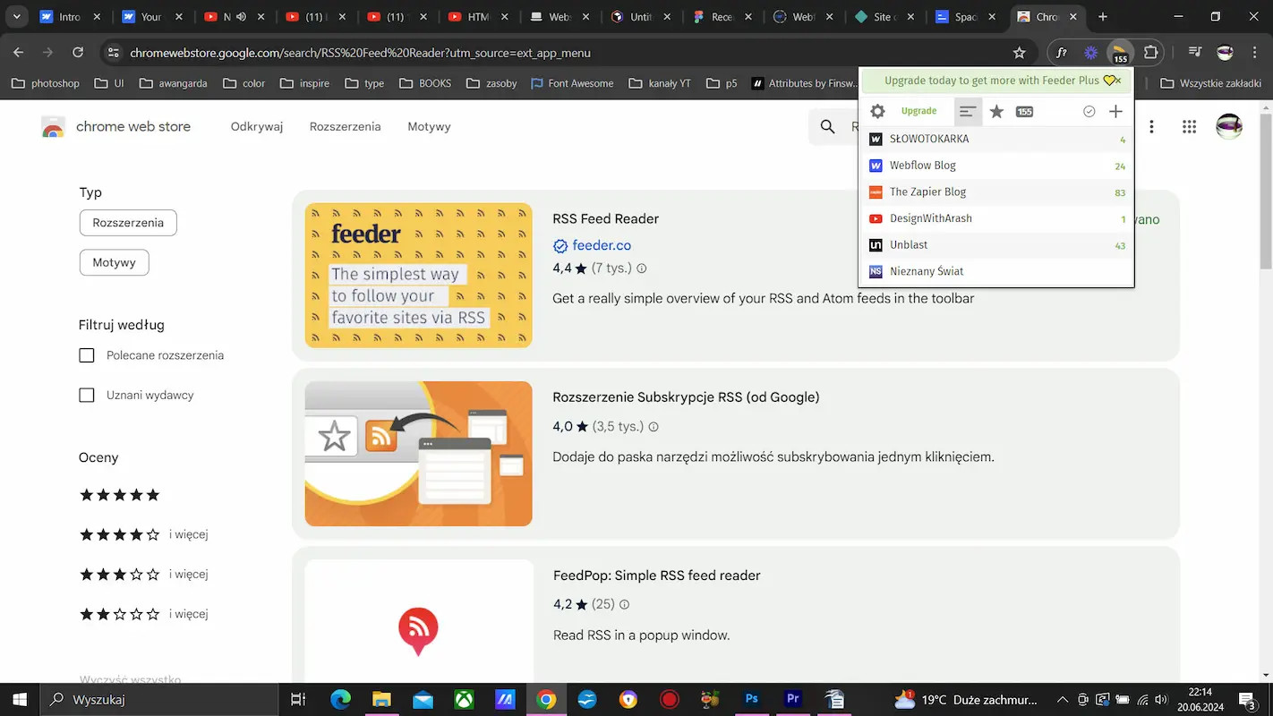Open the Chrome extensions puzzle icon
The height and width of the screenshot is (716, 1273).
1151,53
